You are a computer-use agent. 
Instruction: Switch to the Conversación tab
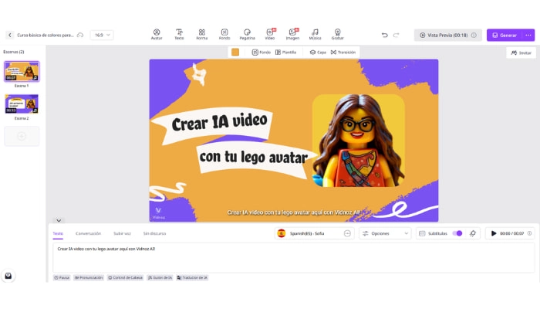(x=88, y=233)
